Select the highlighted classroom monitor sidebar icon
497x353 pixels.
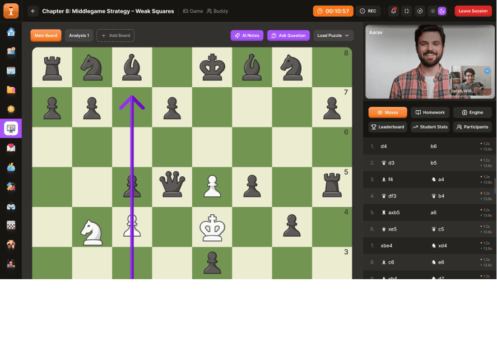pyautogui.click(x=11, y=128)
